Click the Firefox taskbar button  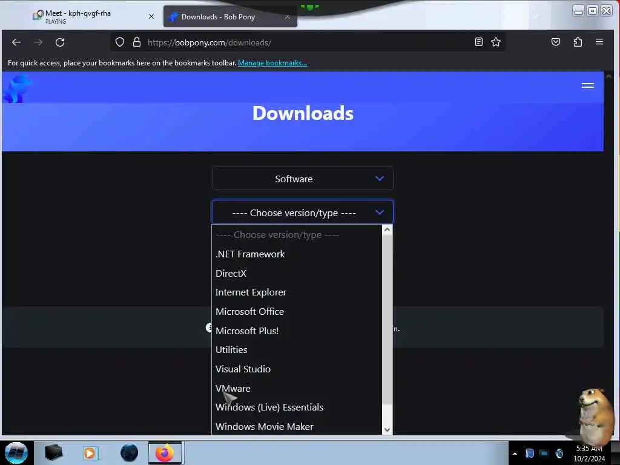(x=165, y=453)
